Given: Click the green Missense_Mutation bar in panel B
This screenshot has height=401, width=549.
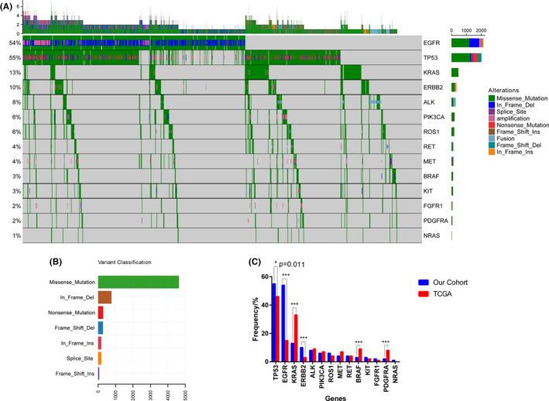Looking at the screenshot, I should 139,282.
